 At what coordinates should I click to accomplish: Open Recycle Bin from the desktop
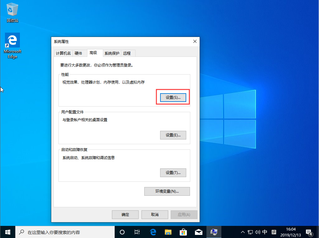(12, 9)
